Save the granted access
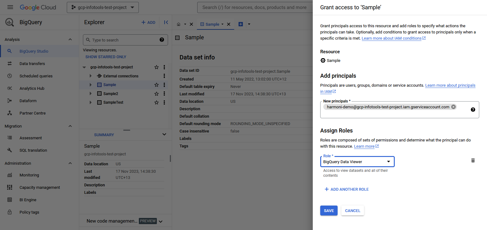 pos(329,210)
